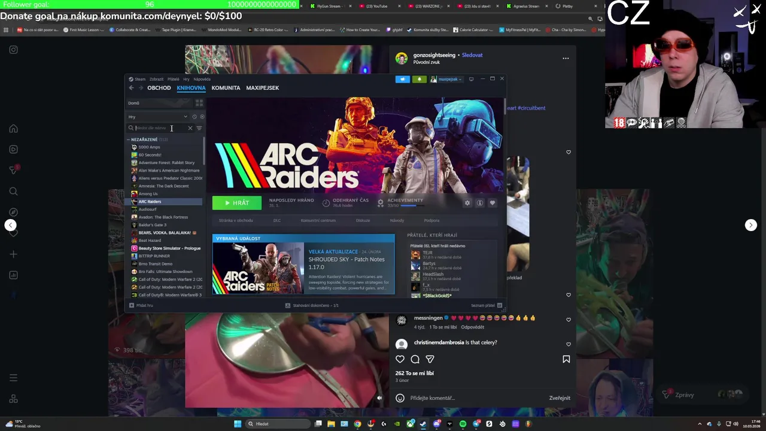Click the Steam forward navigation arrow
766x431 pixels.
tap(141, 88)
